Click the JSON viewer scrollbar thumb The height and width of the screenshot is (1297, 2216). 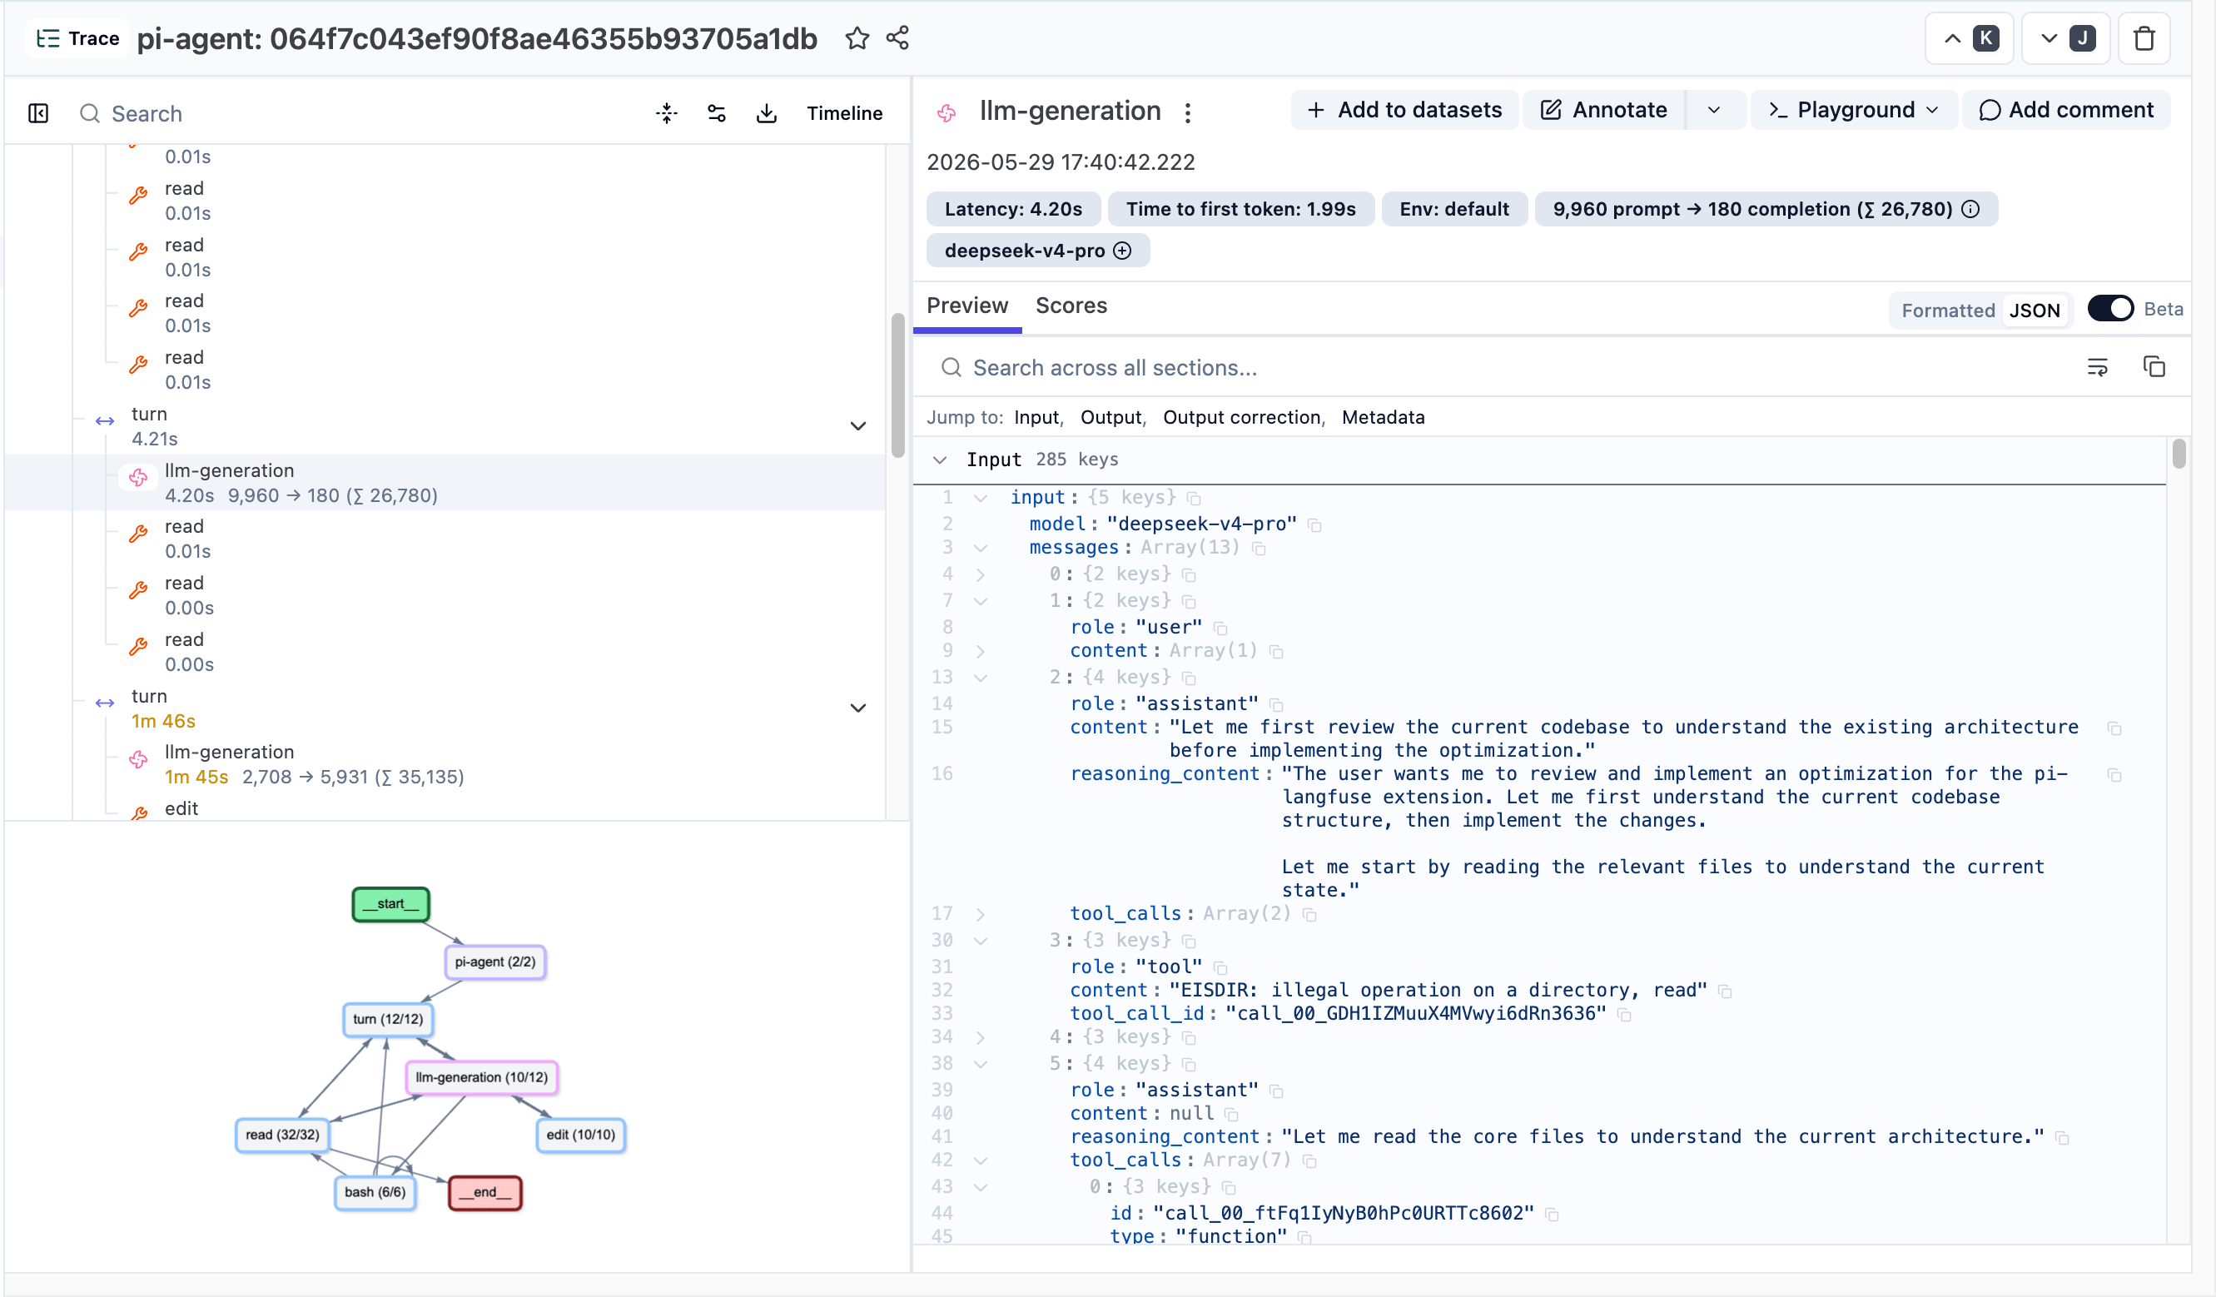(2179, 454)
